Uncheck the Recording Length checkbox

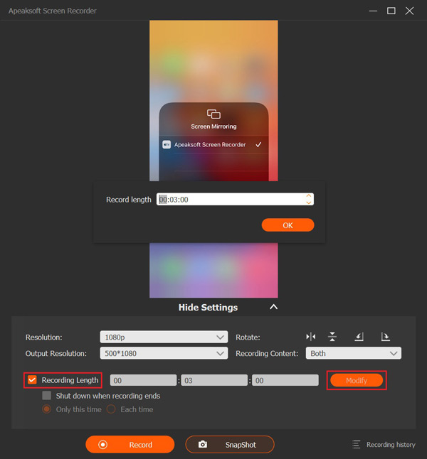click(32, 380)
